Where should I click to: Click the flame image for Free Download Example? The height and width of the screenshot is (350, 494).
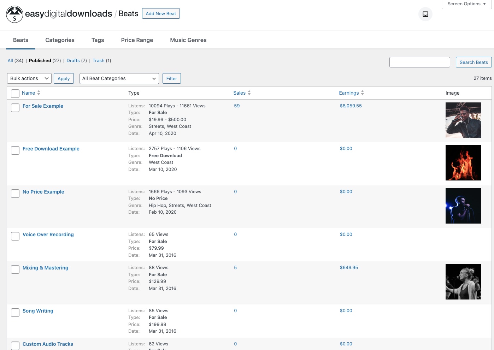(x=463, y=163)
